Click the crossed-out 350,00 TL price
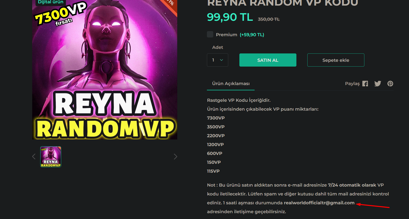The width and height of the screenshot is (409, 219). [269, 19]
